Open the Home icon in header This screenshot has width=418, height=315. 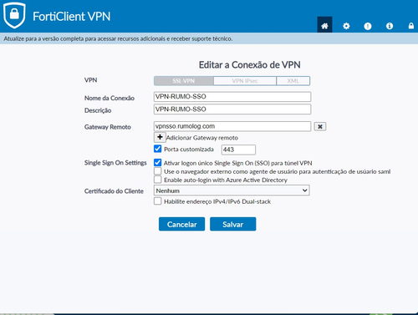click(x=324, y=26)
